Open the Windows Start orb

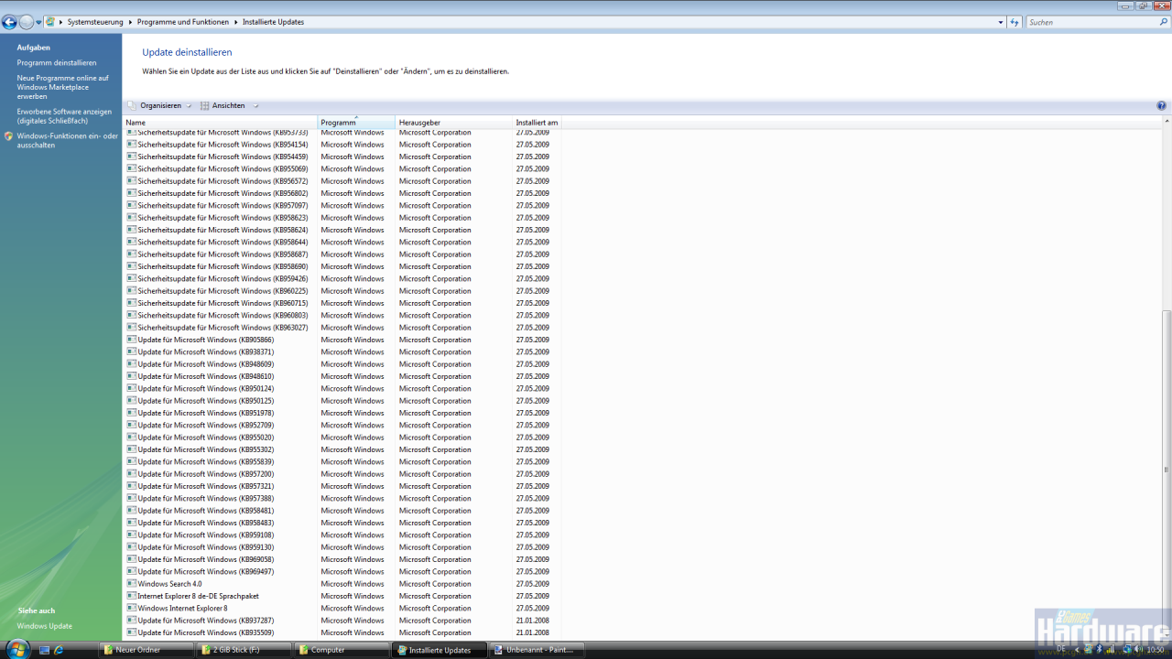(16, 649)
